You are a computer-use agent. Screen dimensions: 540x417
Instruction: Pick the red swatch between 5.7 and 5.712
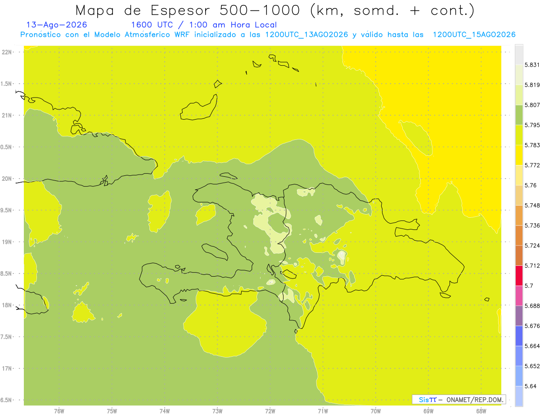(519, 275)
